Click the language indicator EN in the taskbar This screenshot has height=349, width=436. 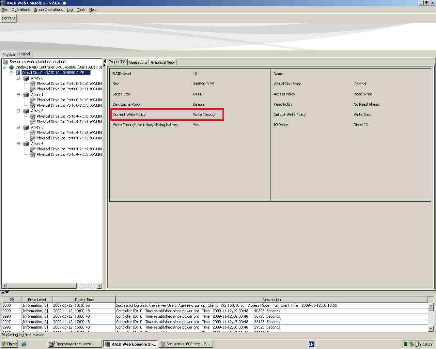(x=311, y=344)
